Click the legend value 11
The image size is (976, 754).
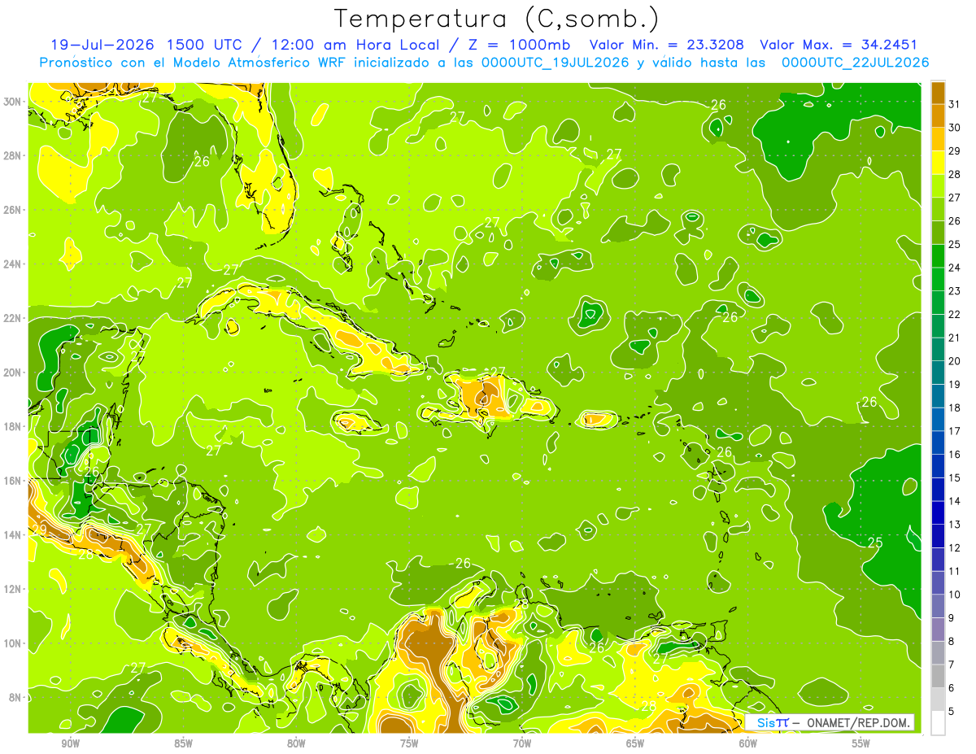954,572
